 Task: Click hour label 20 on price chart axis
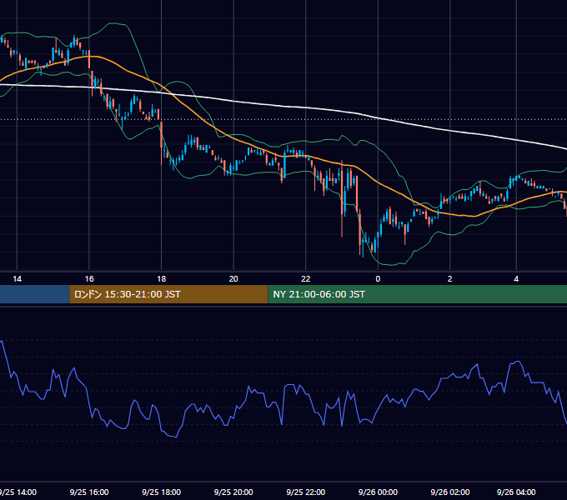pyautogui.click(x=233, y=279)
